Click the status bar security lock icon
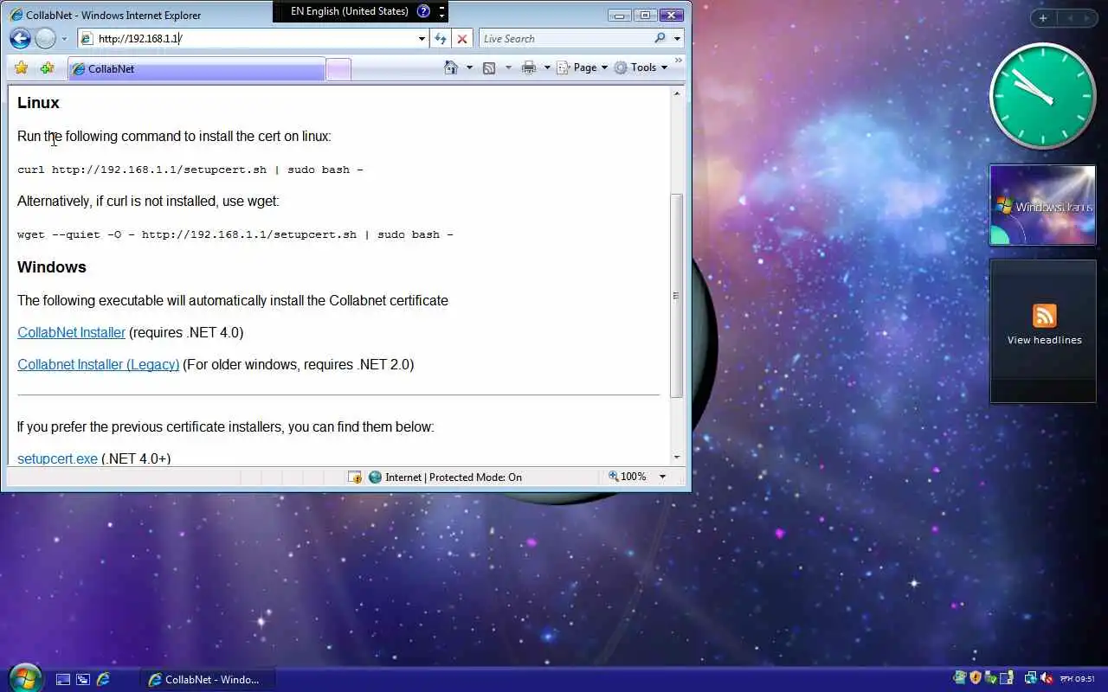The image size is (1108, 692). coord(355,477)
